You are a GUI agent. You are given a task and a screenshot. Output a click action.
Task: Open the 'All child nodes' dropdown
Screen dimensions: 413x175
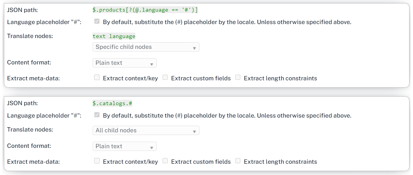coord(146,130)
